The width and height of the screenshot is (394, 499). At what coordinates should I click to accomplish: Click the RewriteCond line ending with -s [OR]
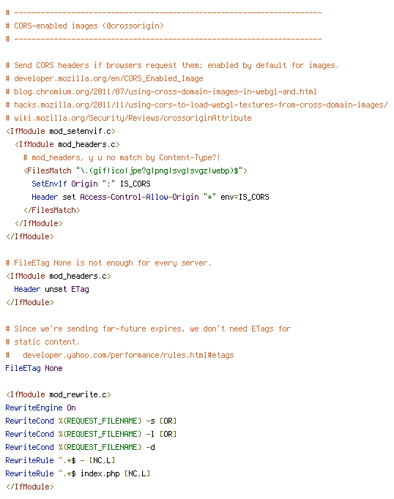(x=91, y=421)
